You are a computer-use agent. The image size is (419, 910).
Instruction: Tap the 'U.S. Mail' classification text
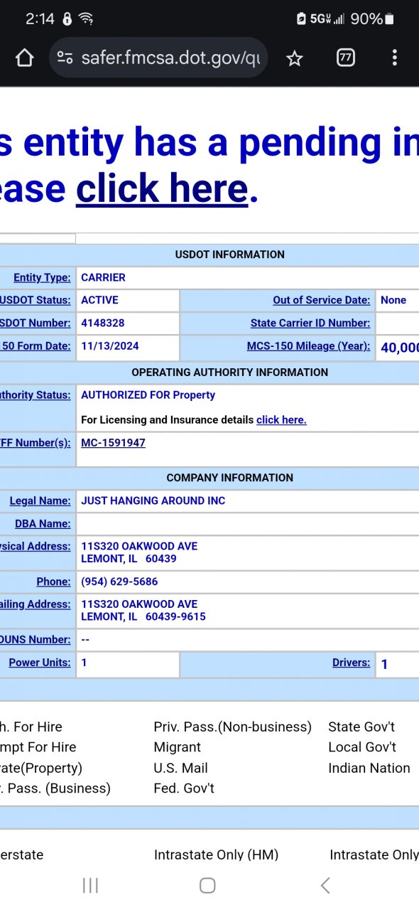pyautogui.click(x=180, y=768)
